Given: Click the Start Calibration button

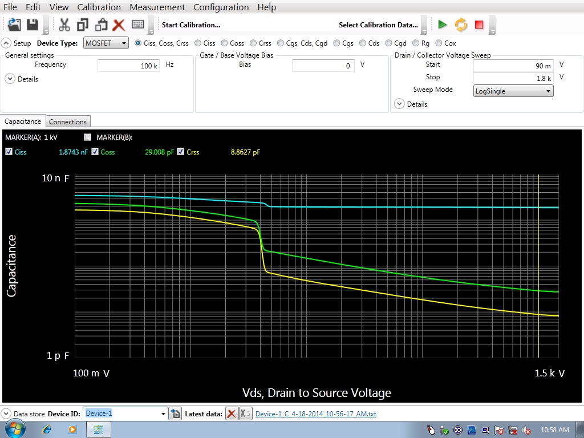Looking at the screenshot, I should pyautogui.click(x=190, y=25).
